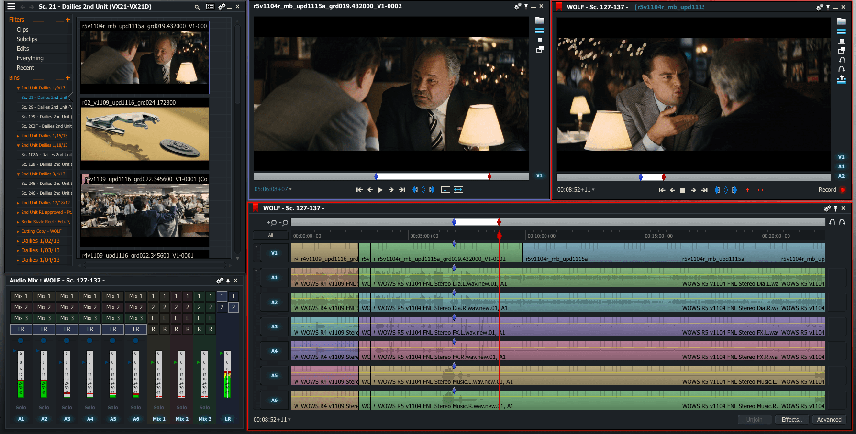Viewport: 856px width, 434px height.
Task: Click the Play icon in source viewer
Action: 380,189
